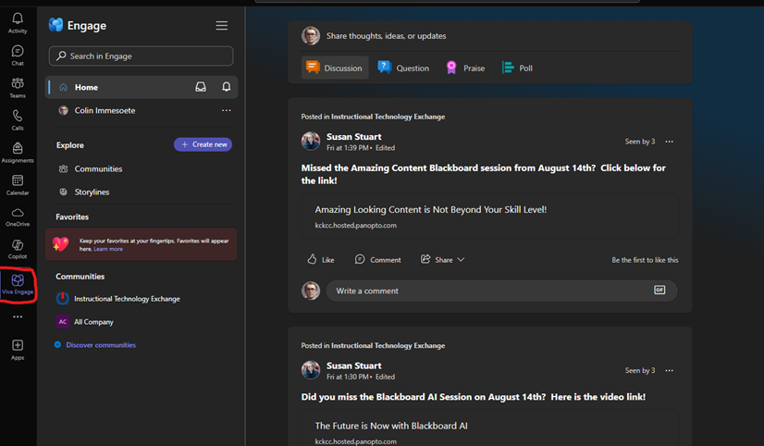Click into Search in Engage box
The width and height of the screenshot is (764, 446).
141,56
